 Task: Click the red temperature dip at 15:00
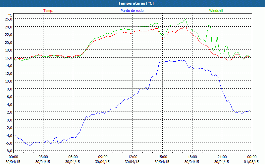point(163,38)
